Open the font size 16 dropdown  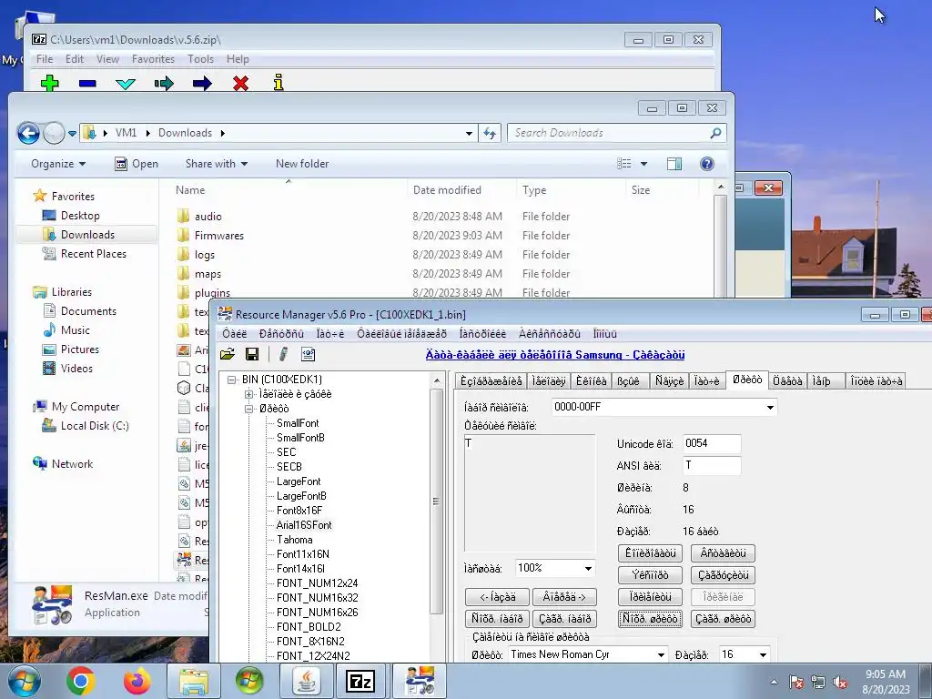pos(763,654)
